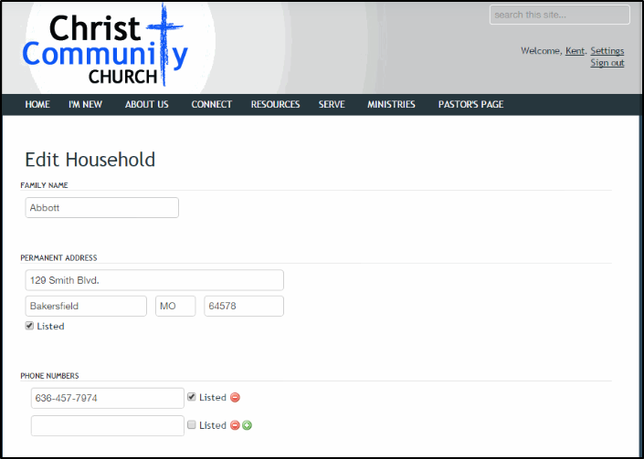This screenshot has height=459, width=644.
Task: Click the Christ Community Church logo
Action: [x=105, y=47]
